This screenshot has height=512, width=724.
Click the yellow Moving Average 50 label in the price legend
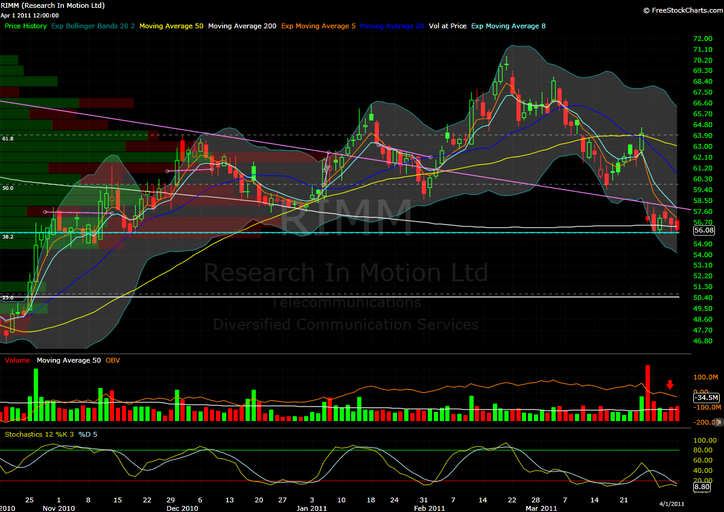tap(171, 26)
